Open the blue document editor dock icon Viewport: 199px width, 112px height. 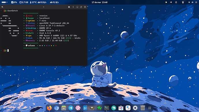(85, 108)
